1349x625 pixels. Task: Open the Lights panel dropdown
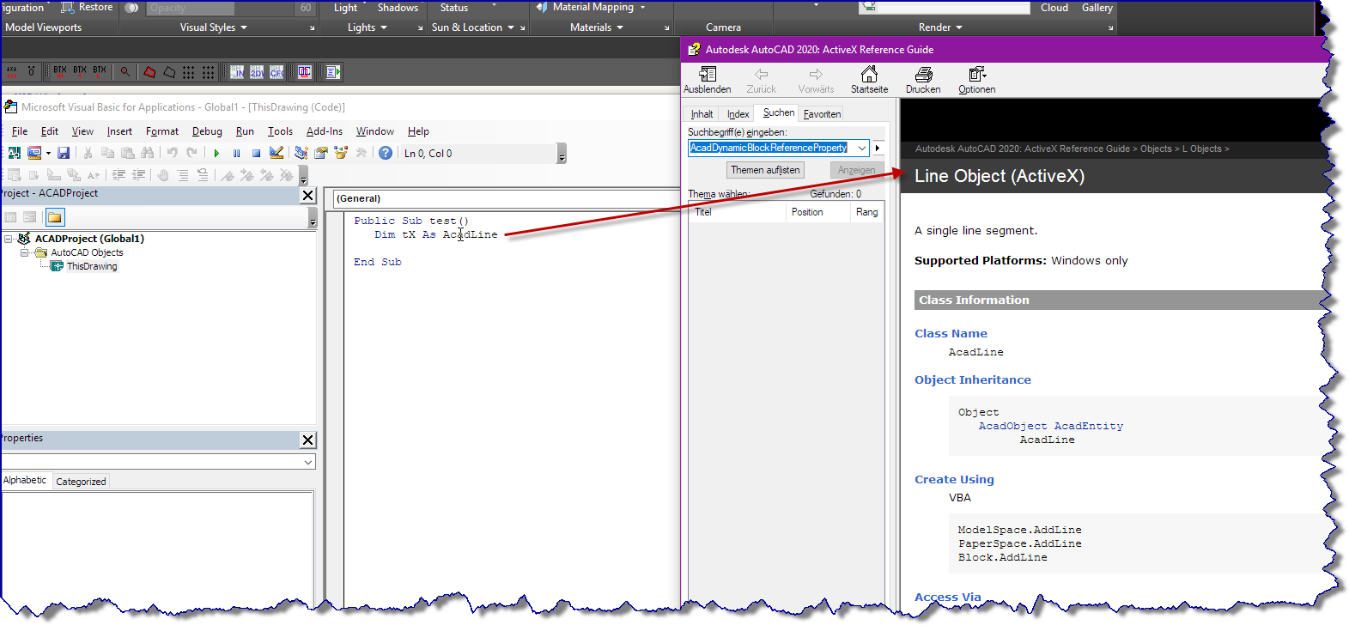tap(384, 27)
